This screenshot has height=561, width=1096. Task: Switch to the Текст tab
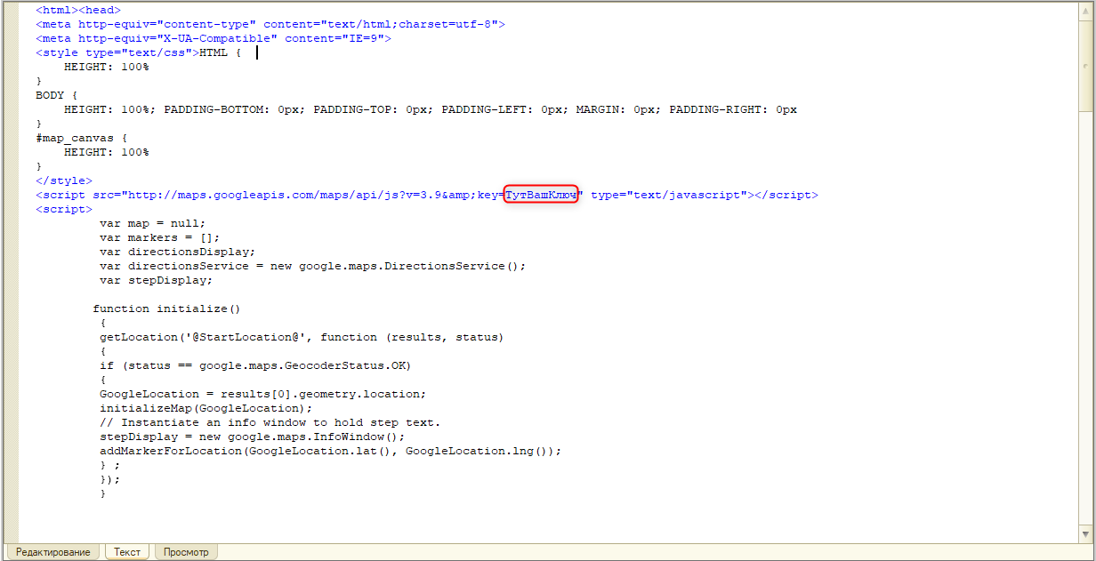127,552
